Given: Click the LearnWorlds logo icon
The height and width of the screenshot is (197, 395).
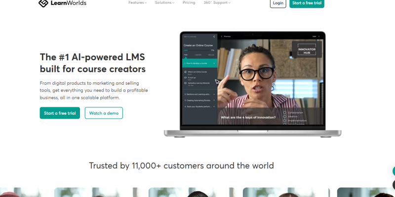Looking at the screenshot, I should [x=43, y=3].
